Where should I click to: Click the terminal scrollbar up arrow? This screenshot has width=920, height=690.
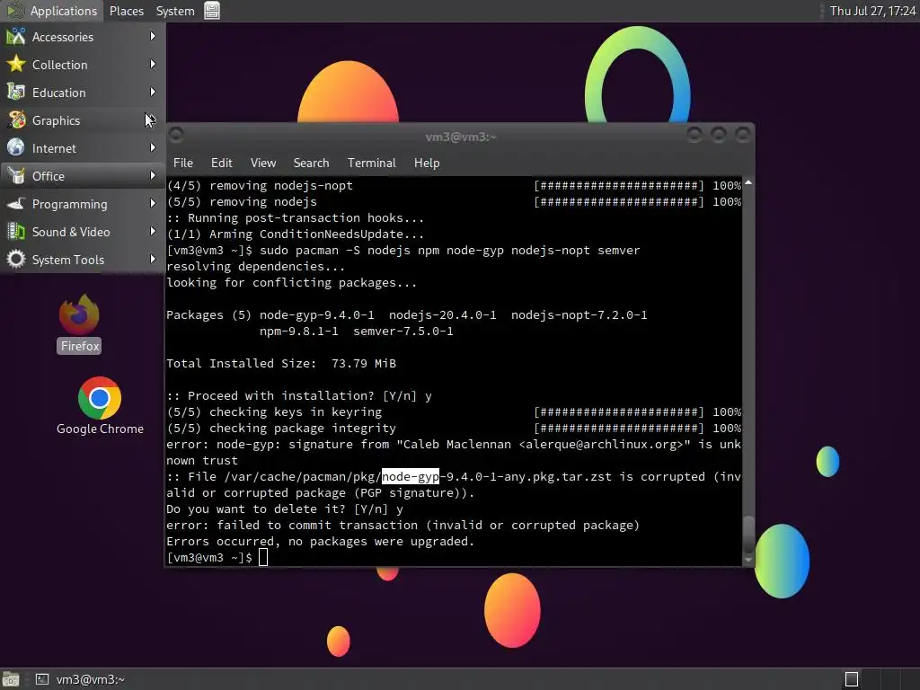tap(748, 183)
